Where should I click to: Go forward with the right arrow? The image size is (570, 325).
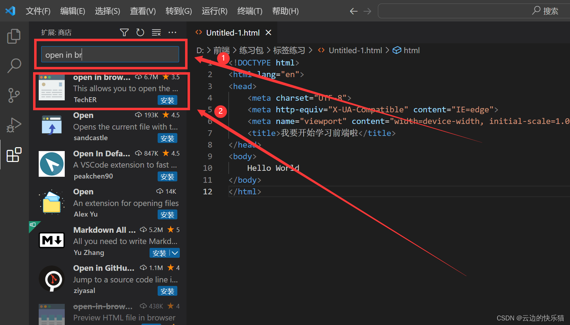[367, 11]
